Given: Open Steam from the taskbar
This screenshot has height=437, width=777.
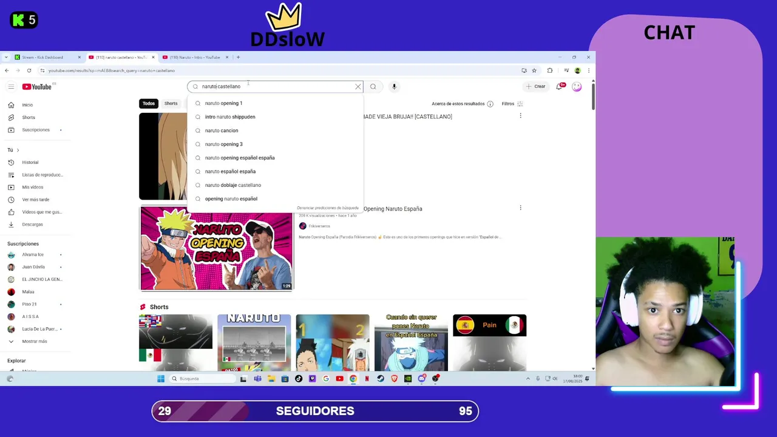Looking at the screenshot, I should click(381, 379).
